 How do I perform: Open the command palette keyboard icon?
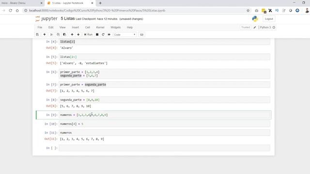coord(142,34)
